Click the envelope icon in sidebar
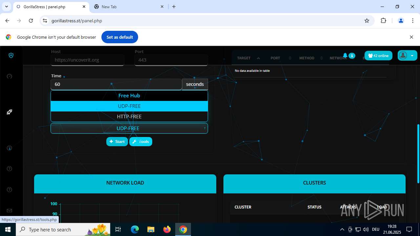Screen dimensions: 420x236 point(10,210)
